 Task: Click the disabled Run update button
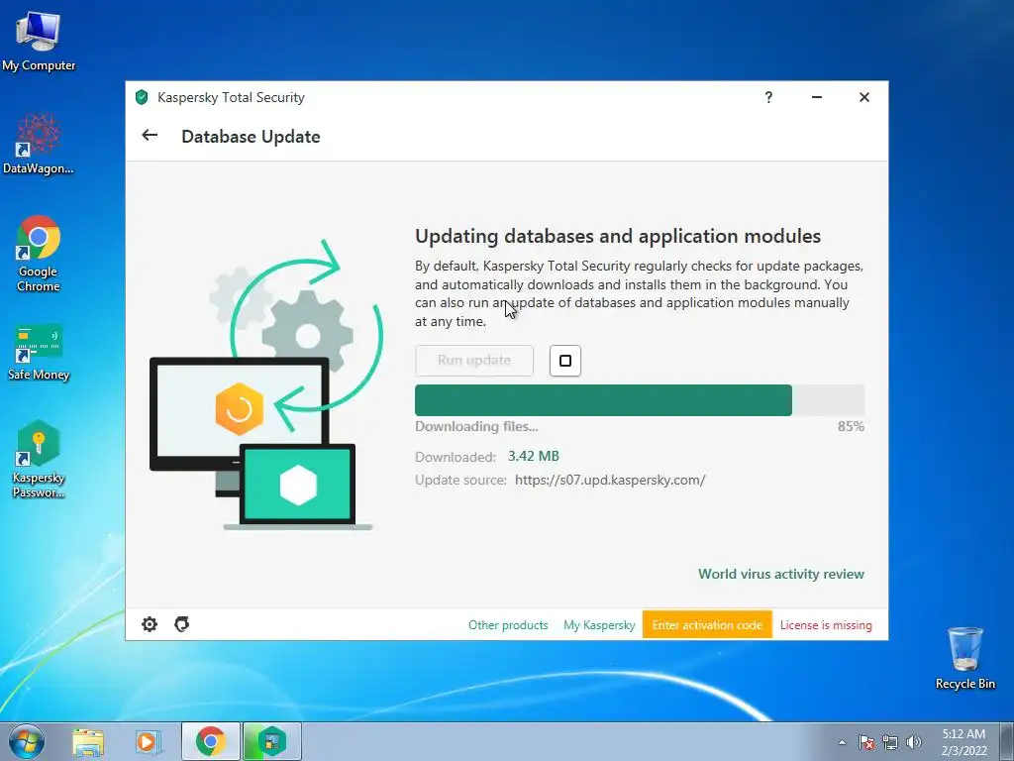coord(474,361)
